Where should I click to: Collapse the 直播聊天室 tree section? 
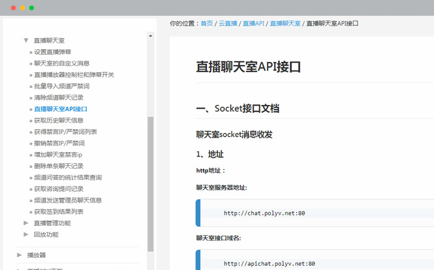click(26, 41)
